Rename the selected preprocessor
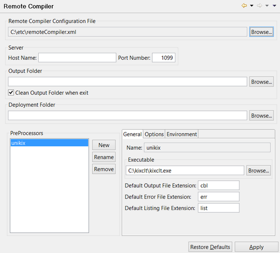Screen dimensions: 280x253 104,157
